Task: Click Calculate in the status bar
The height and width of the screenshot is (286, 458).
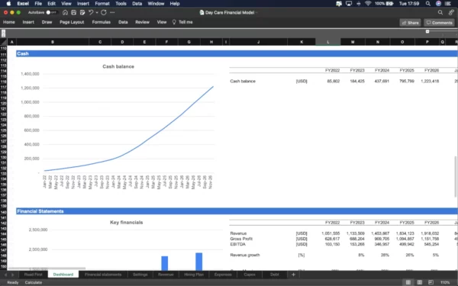Action: coord(34,282)
